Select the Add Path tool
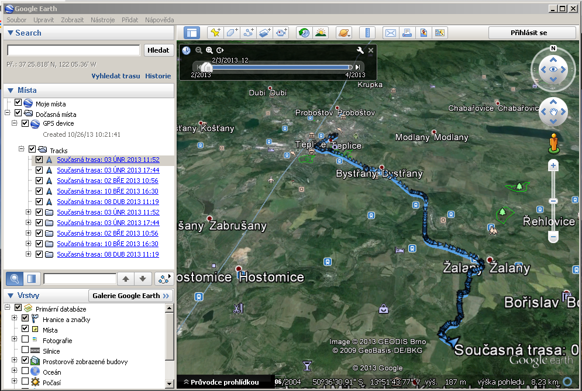Image resolution: width=582 pixels, height=391 pixels. (249, 33)
